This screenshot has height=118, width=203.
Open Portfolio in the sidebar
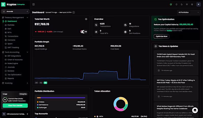pyautogui.click(x=11, y=25)
